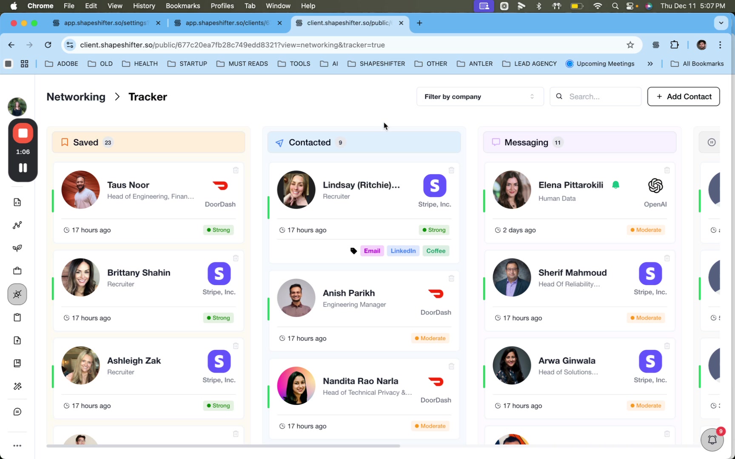The width and height of the screenshot is (735, 459).
Task: Open the Bookmarks menu in the menu bar
Action: pyautogui.click(x=182, y=6)
